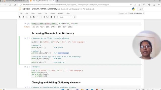
Task: Click the webcam video overlay of presenter
Action: [147, 45]
